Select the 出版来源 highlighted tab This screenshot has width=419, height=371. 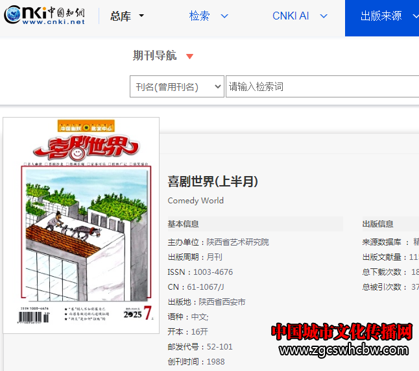(x=383, y=16)
